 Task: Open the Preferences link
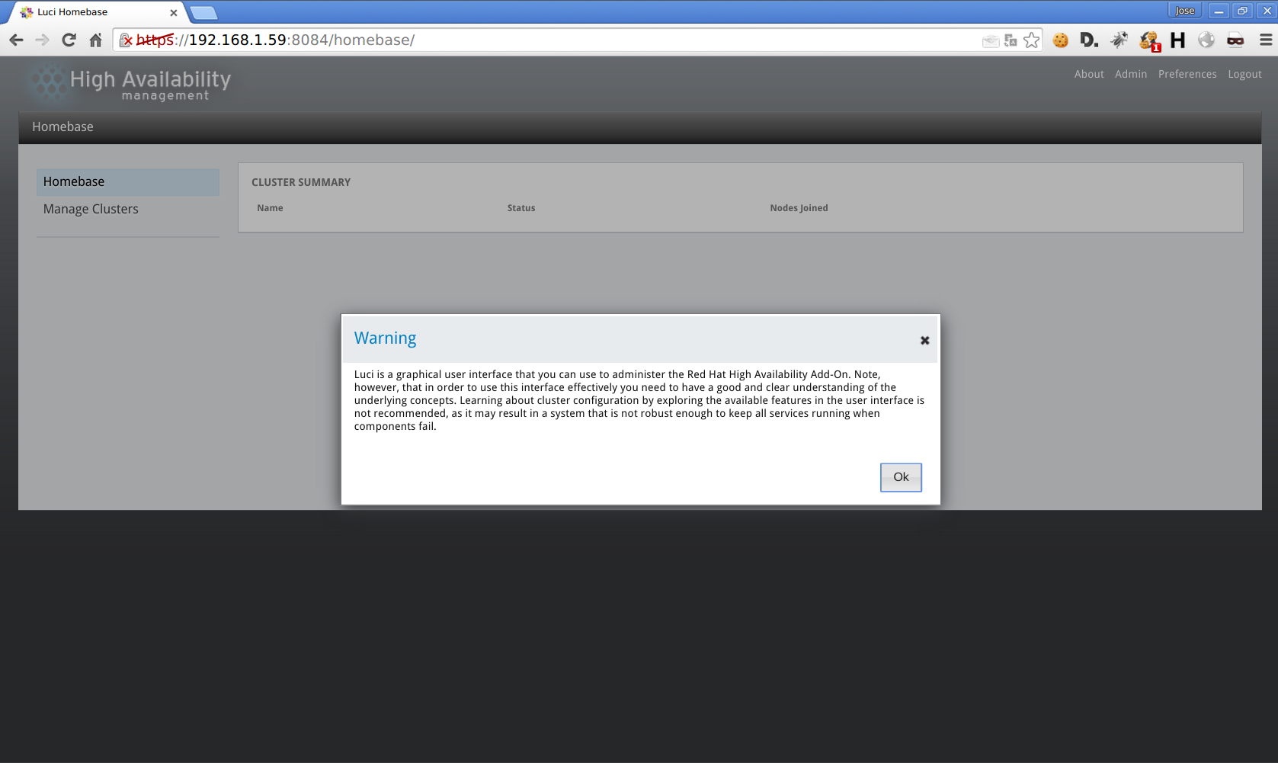(x=1187, y=74)
